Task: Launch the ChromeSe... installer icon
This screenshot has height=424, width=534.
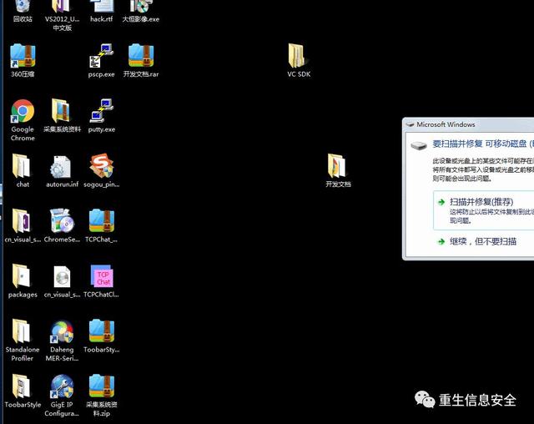Action: [x=62, y=226]
